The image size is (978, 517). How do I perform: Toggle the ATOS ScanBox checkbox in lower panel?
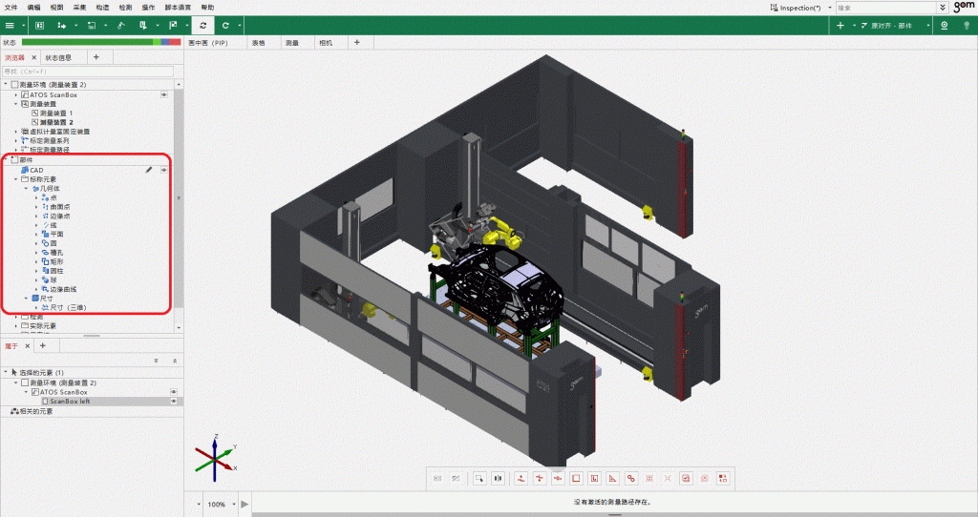35,392
